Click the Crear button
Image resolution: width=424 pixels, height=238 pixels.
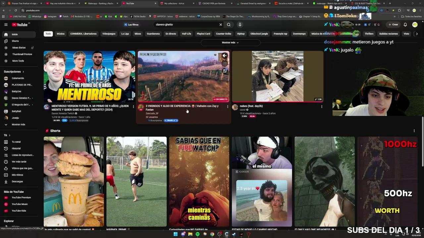tap(393, 24)
